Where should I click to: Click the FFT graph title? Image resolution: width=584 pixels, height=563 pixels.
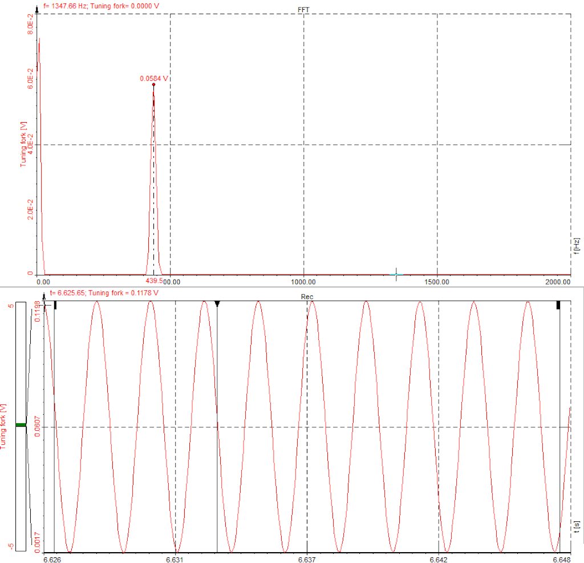pos(303,10)
